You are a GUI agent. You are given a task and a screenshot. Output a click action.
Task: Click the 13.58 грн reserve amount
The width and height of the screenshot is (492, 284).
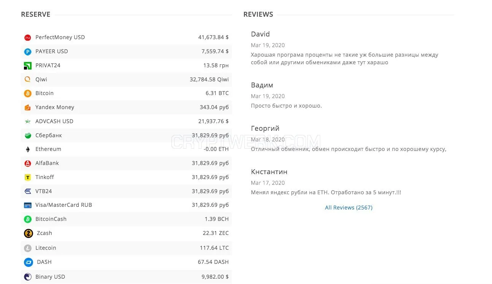tap(216, 65)
